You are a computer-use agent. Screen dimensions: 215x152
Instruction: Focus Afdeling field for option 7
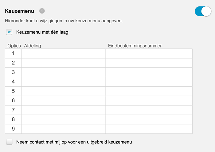[x=64, y=110]
